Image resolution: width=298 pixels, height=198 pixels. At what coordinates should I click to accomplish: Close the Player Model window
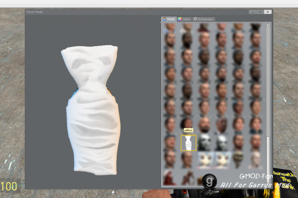(x=268, y=12)
